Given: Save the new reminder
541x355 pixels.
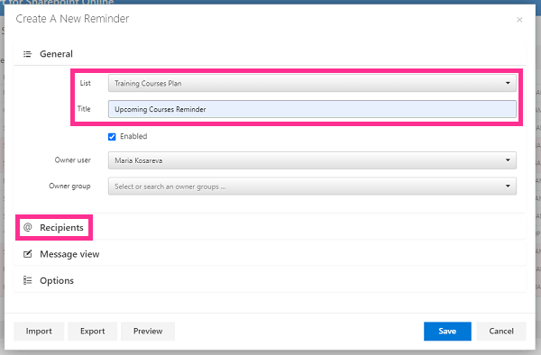Looking at the screenshot, I should click(x=447, y=332).
